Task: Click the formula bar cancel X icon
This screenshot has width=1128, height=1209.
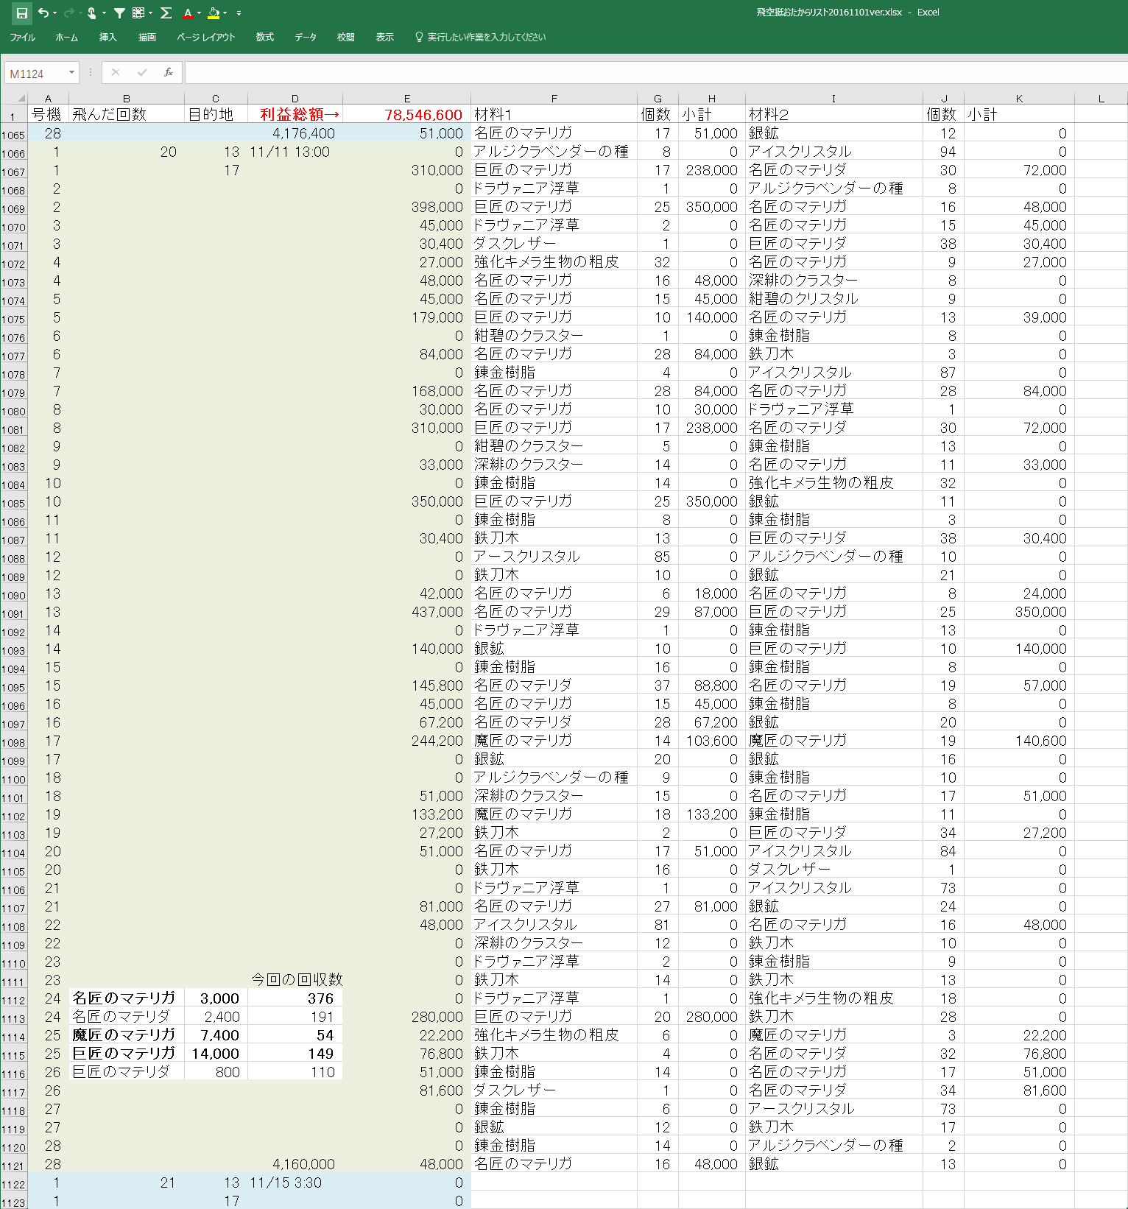Action: pyautogui.click(x=116, y=72)
